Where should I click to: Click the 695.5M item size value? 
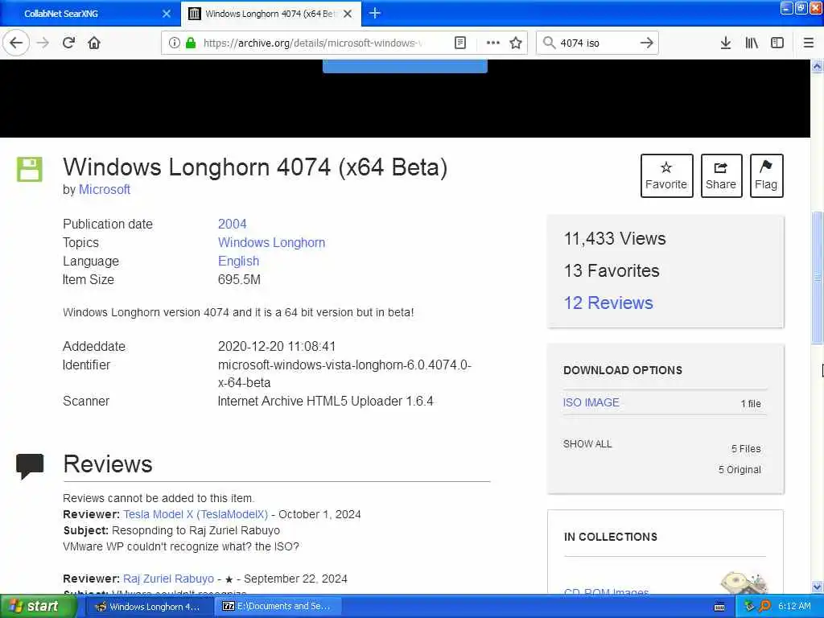[x=239, y=279]
